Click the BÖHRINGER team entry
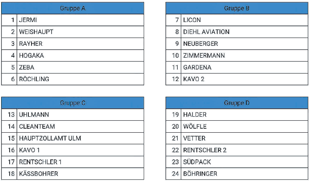This screenshot has width=309, height=181. click(x=200, y=174)
